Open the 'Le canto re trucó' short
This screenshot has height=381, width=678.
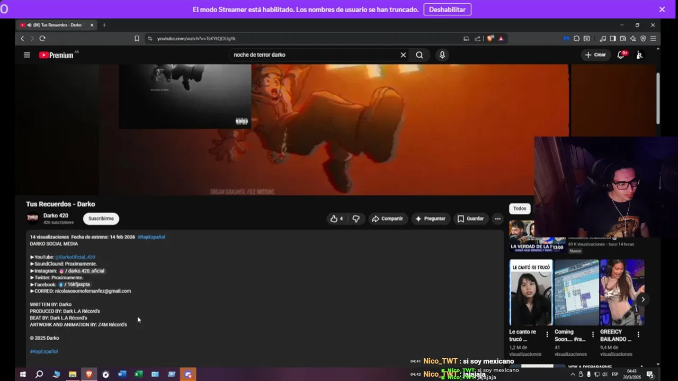coord(531,292)
